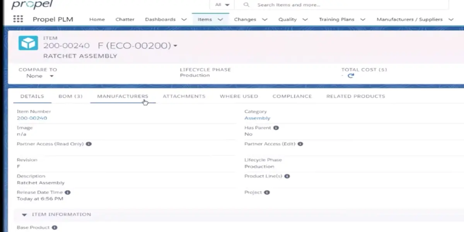464x232 pixels.
Task: Open the Items tab chevron menu
Action: pyautogui.click(x=220, y=19)
